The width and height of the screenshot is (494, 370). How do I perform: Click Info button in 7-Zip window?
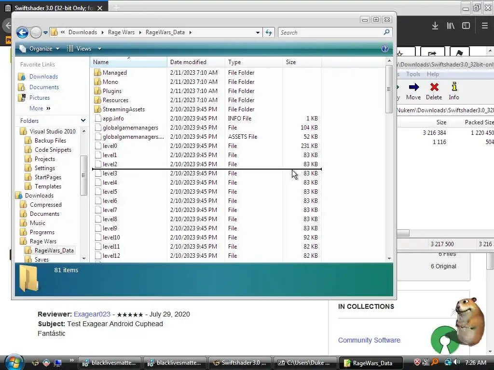[453, 91]
